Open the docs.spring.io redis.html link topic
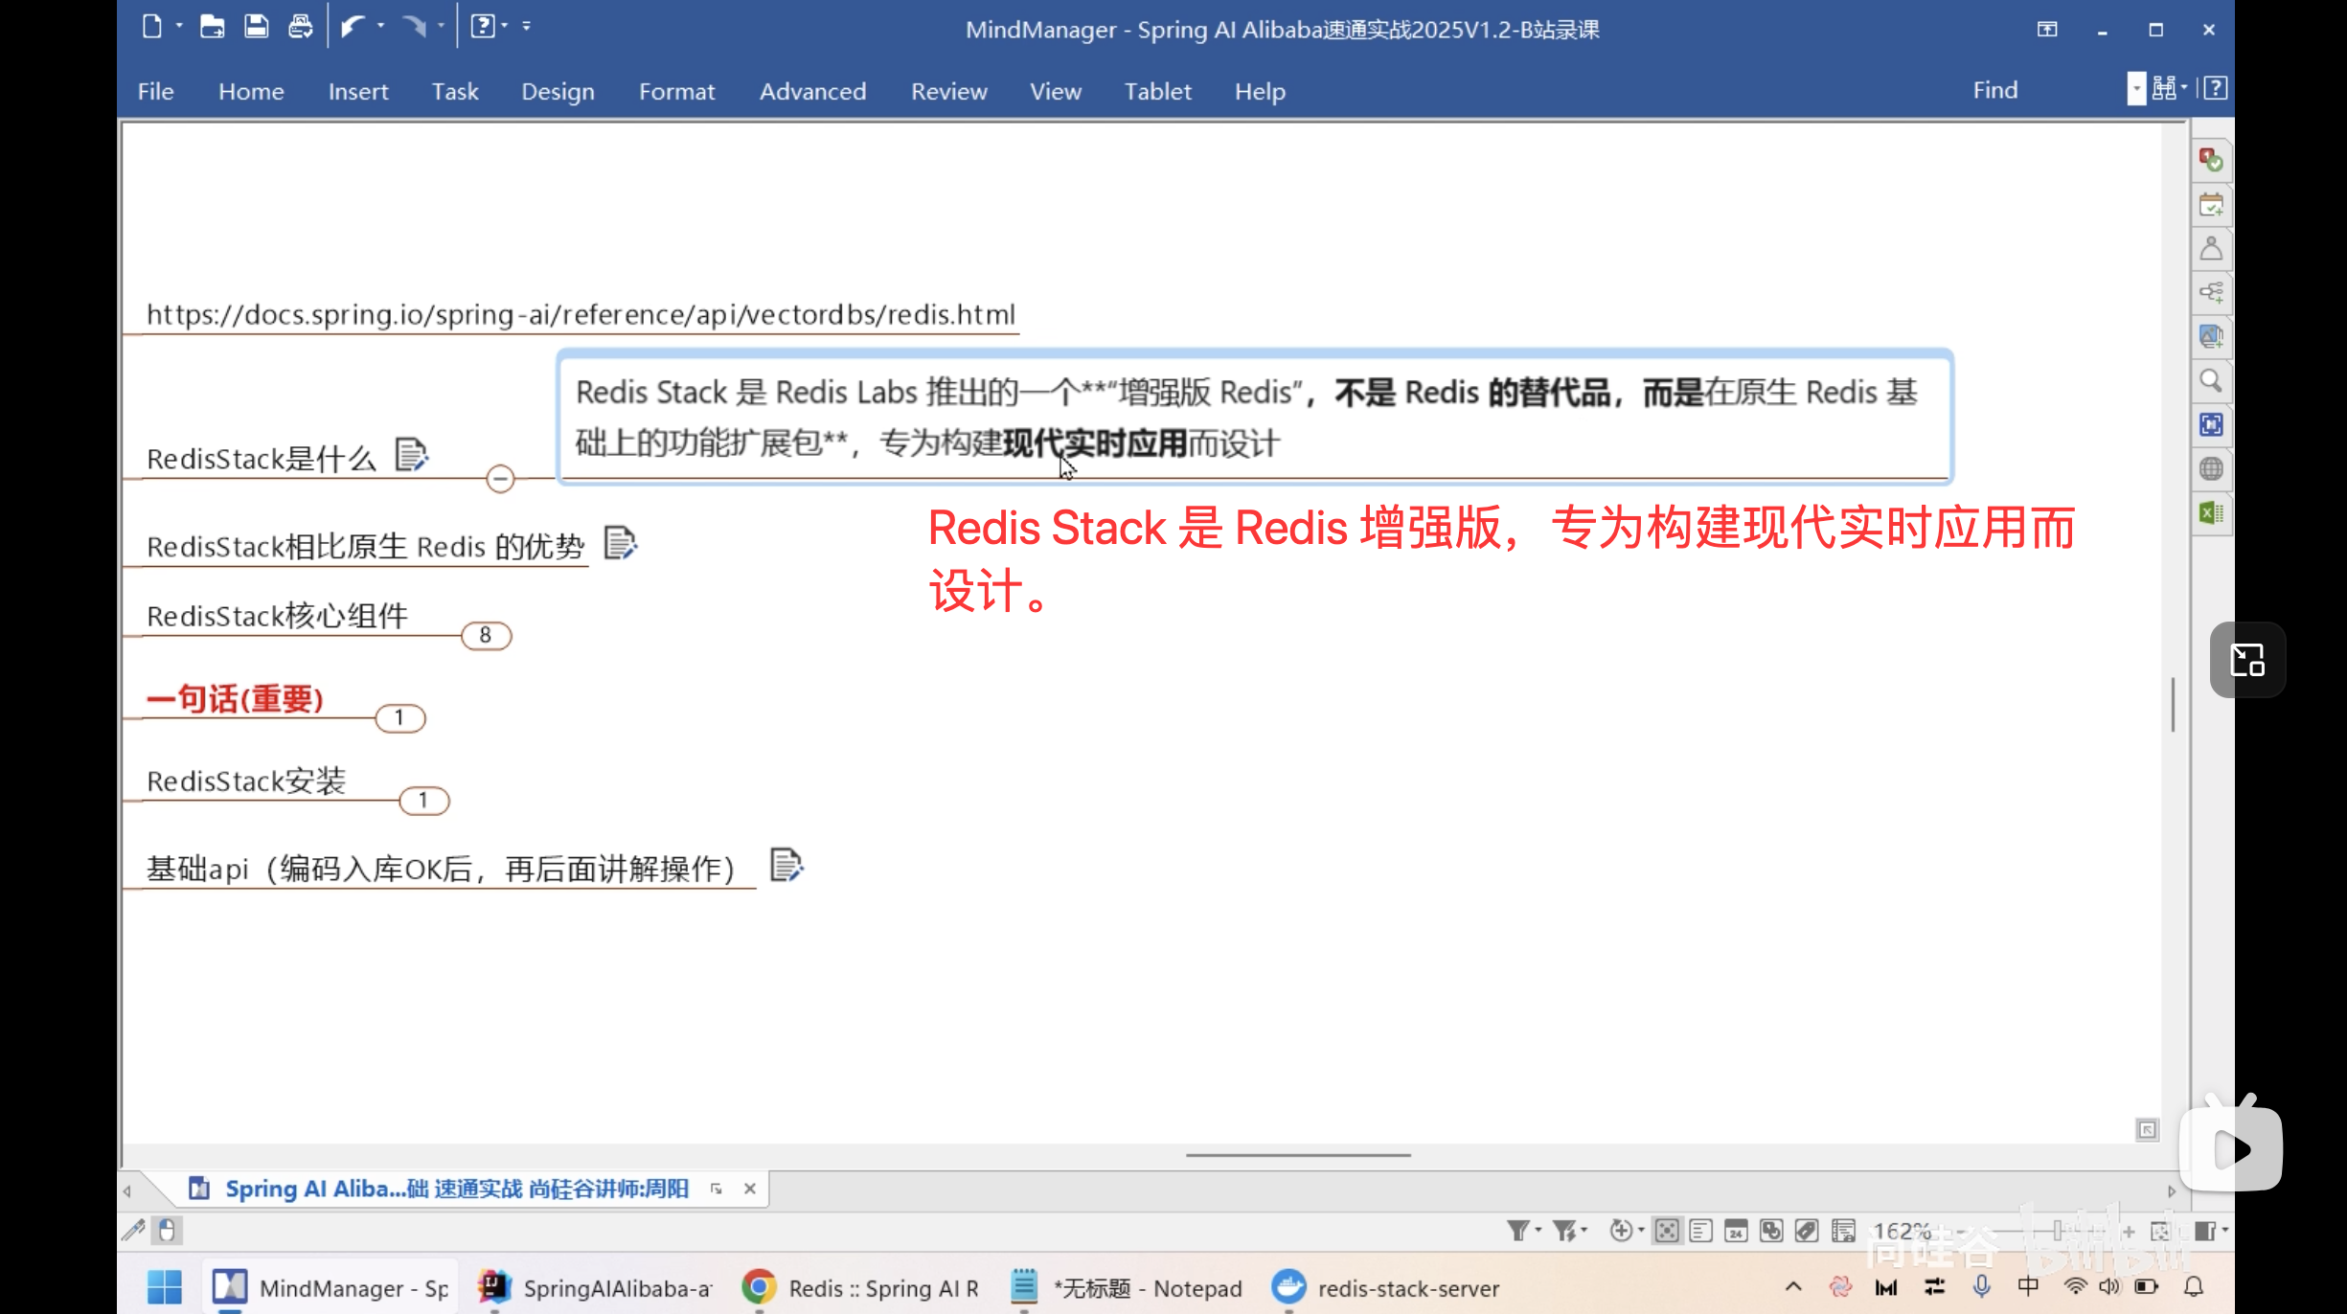The image size is (2347, 1314). pyautogui.click(x=581, y=314)
